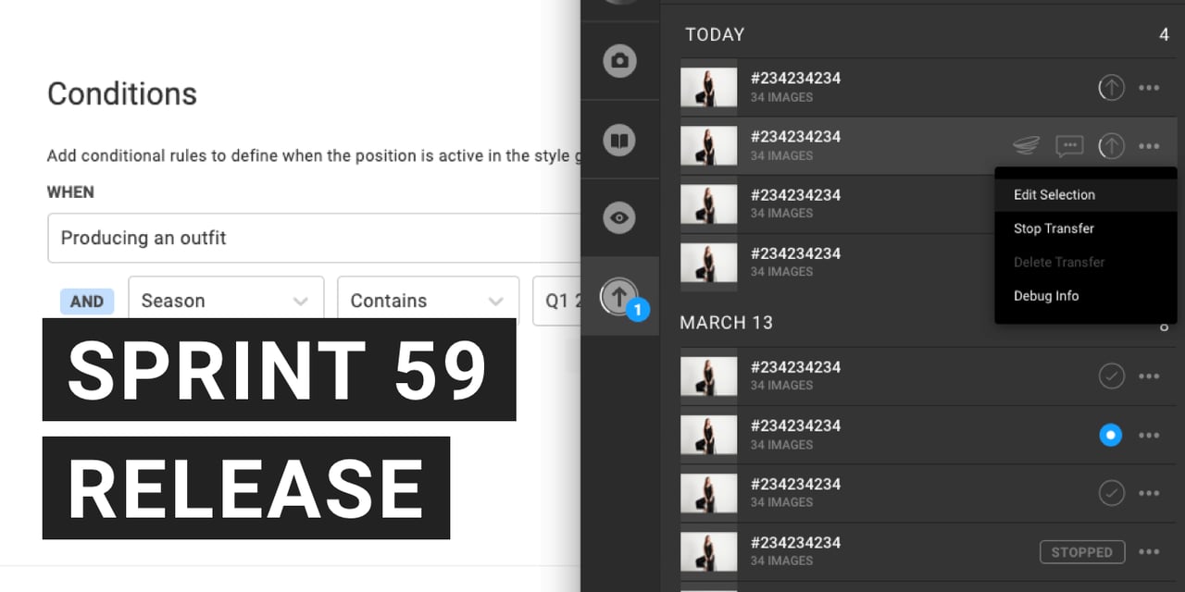Open three-dot menu beside the STOPPED badge
The width and height of the screenshot is (1185, 592).
[x=1149, y=552]
